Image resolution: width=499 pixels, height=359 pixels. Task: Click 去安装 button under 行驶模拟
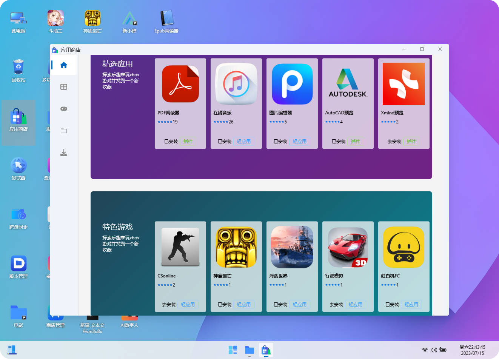(336, 305)
